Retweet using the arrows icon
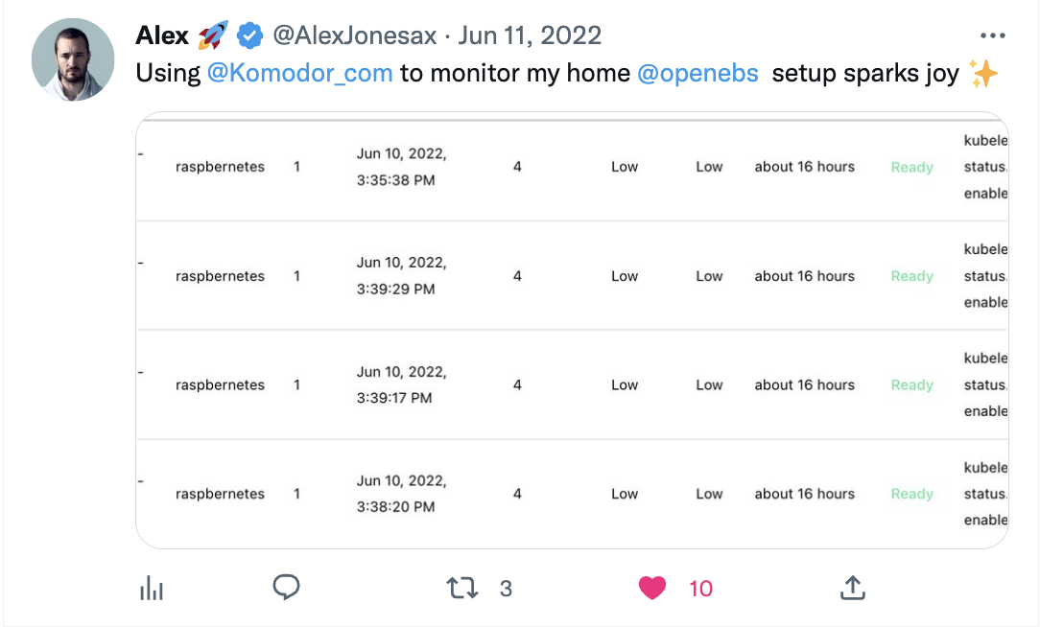Screen dimensions: 1040x627 tap(462, 588)
